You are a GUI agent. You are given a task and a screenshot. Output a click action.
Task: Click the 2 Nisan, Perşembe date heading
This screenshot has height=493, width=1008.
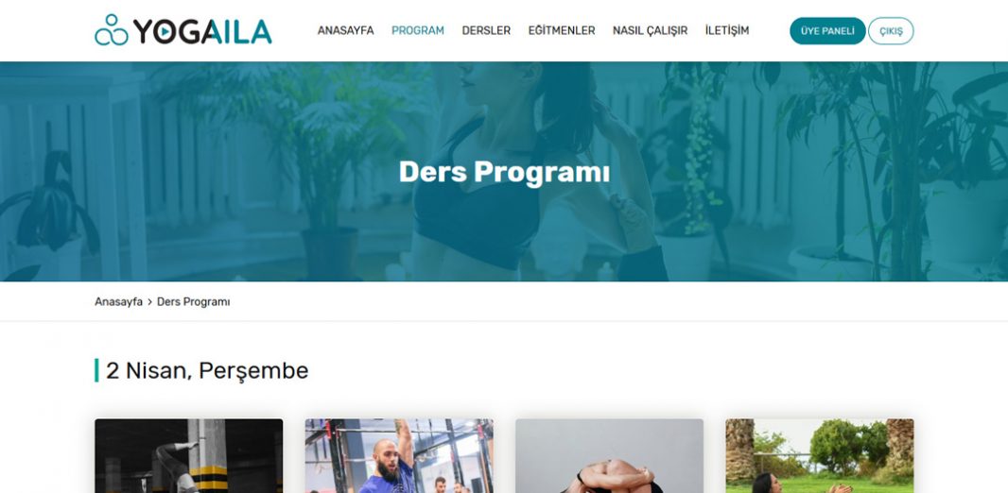point(207,370)
